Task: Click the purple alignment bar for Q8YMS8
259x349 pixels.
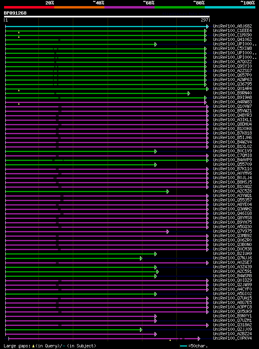Action: pyautogui.click(x=106, y=218)
